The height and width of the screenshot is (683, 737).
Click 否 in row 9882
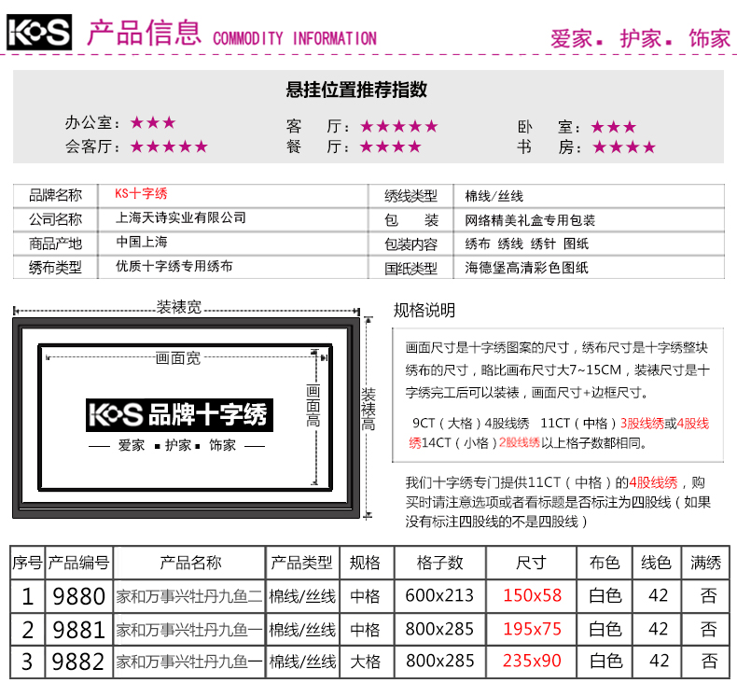[709, 662]
